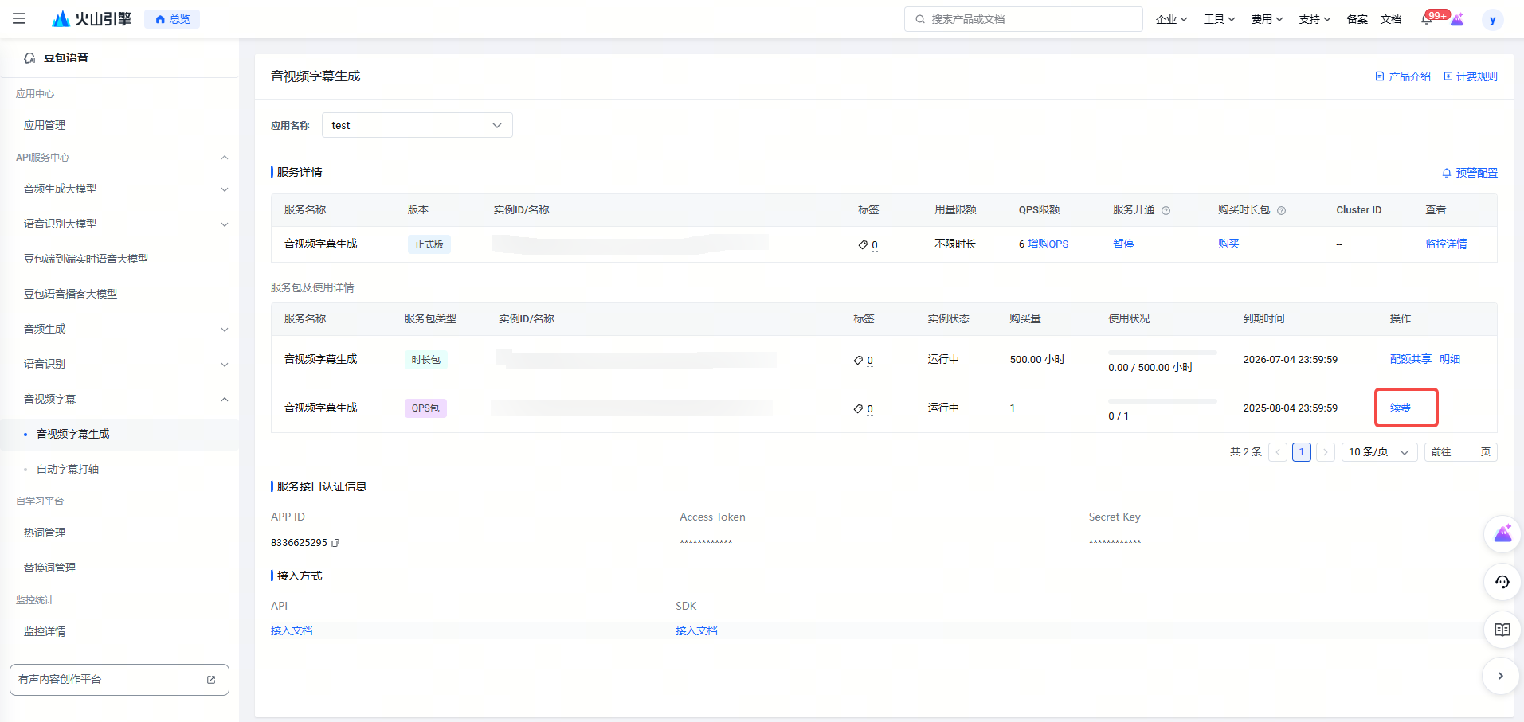Click the notification bell icon
Image resolution: width=1524 pixels, height=722 pixels.
pyautogui.click(x=1426, y=19)
